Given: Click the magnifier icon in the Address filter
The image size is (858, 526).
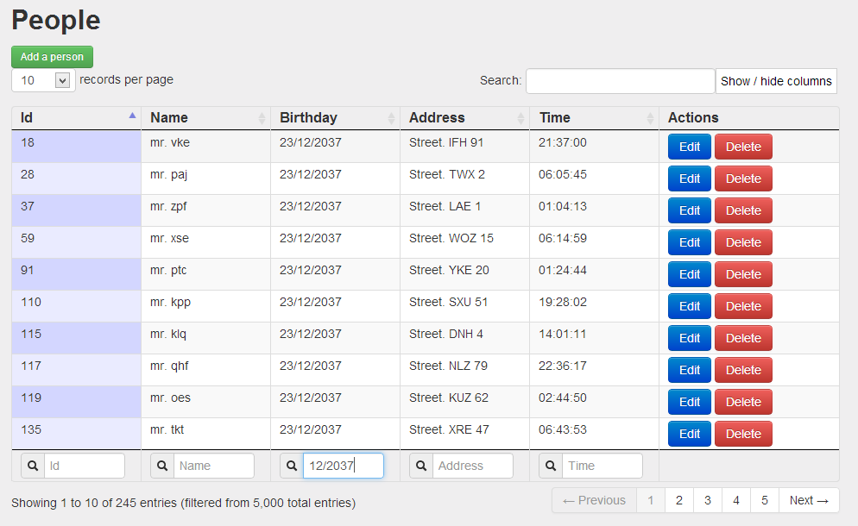Looking at the screenshot, I should coord(420,466).
